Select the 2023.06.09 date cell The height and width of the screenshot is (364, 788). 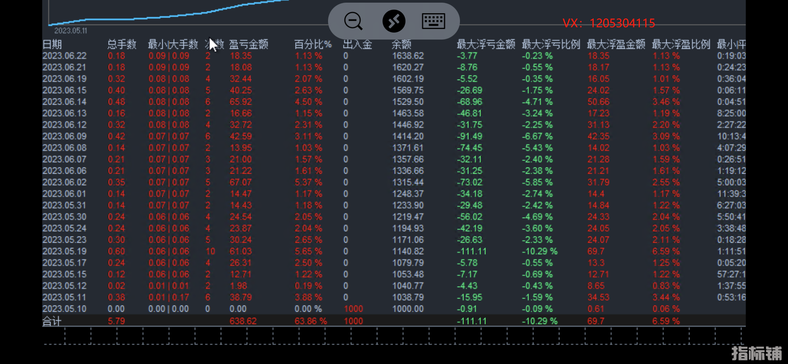click(x=64, y=136)
